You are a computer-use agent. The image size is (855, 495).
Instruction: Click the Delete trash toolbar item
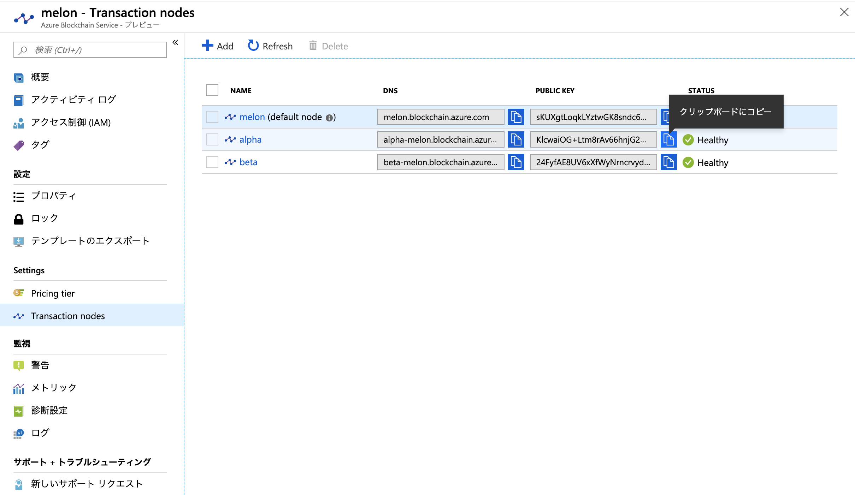pos(329,46)
